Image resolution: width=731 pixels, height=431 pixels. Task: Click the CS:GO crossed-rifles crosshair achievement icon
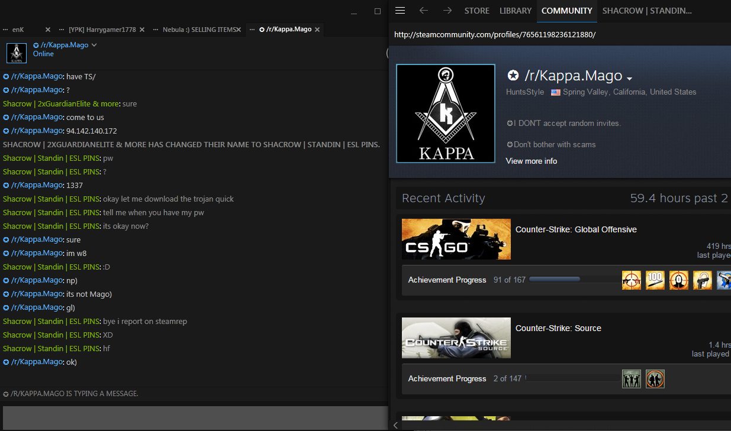point(632,280)
